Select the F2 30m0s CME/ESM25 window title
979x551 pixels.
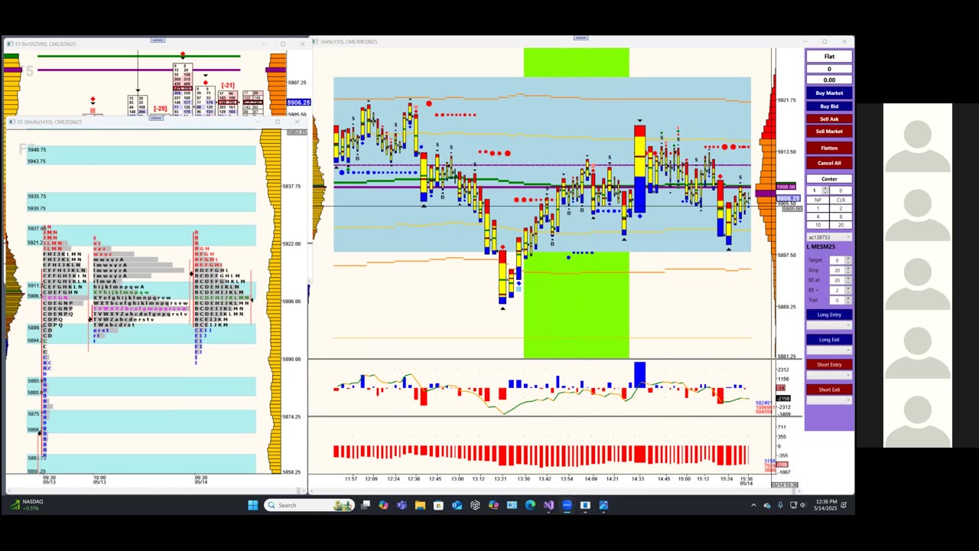click(49, 122)
